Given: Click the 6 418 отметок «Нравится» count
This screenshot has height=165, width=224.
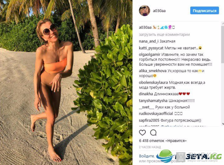Looking at the screenshot, I should click(163, 141).
